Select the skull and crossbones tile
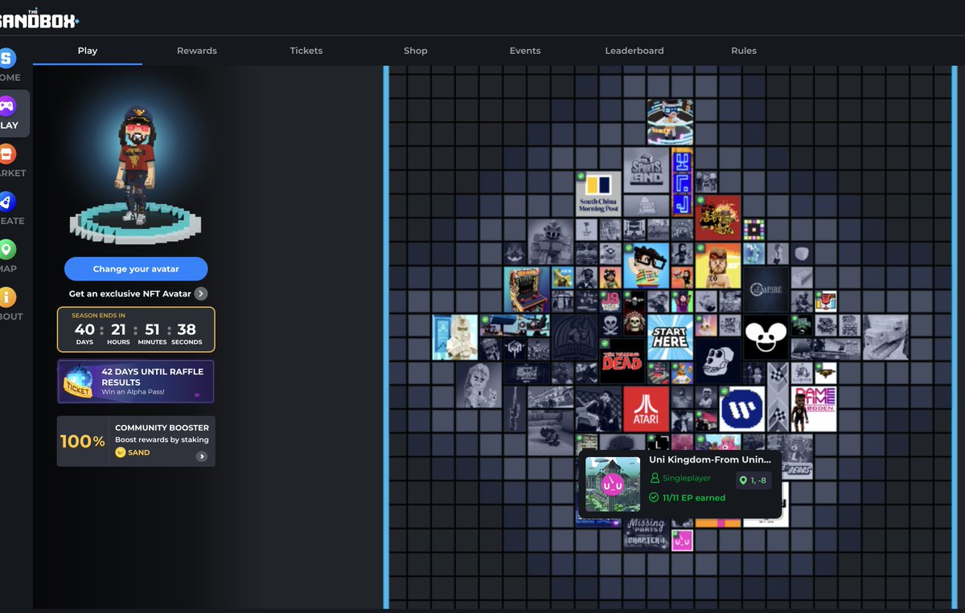The image size is (965, 613). pyautogui.click(x=610, y=325)
